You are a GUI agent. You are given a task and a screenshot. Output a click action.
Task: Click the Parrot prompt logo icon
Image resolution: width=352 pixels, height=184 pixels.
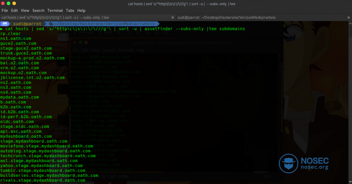5,24
